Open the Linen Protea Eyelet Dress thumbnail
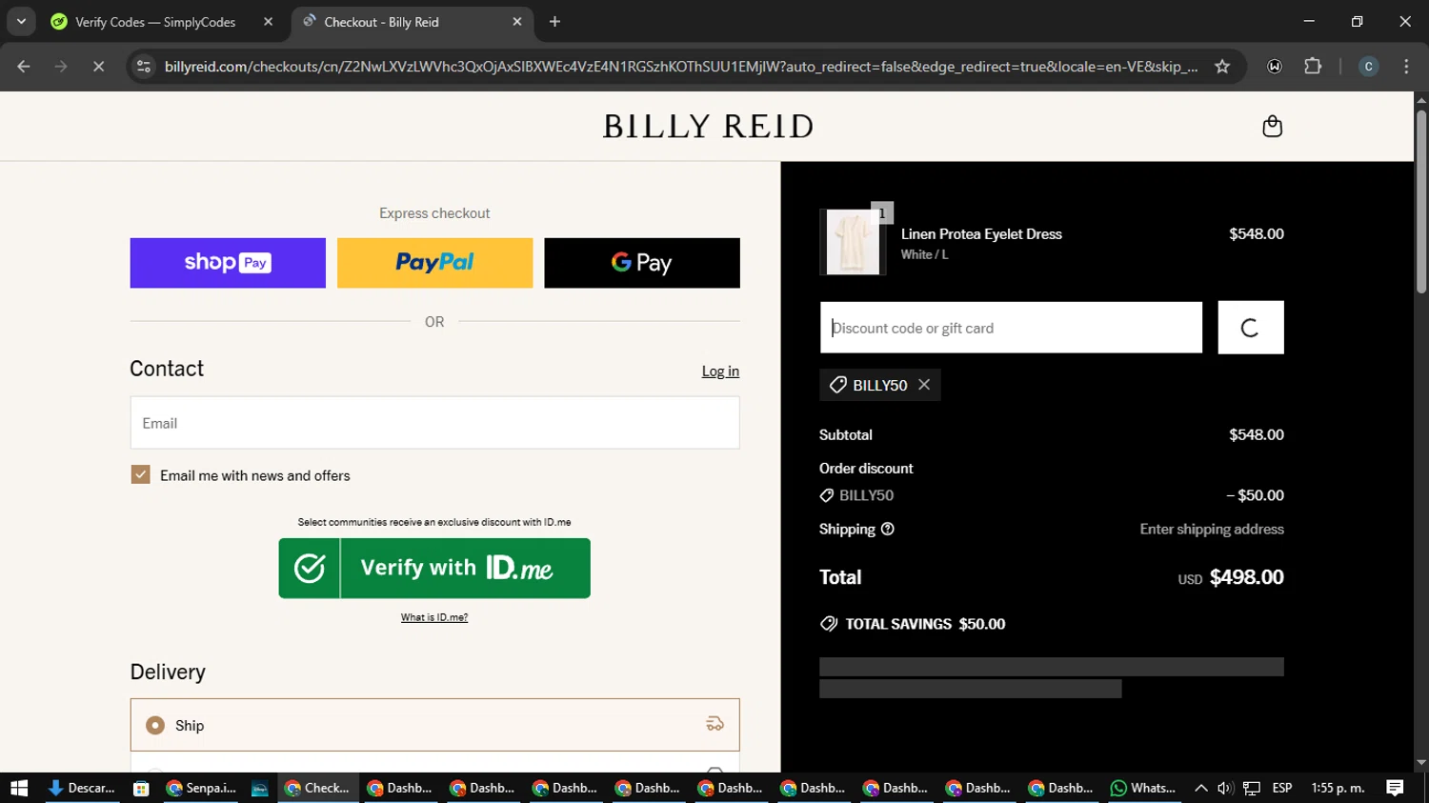 [853, 242]
